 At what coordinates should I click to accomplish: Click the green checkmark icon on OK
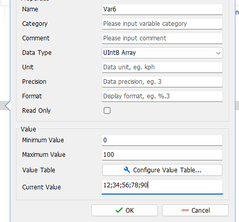click(x=119, y=210)
